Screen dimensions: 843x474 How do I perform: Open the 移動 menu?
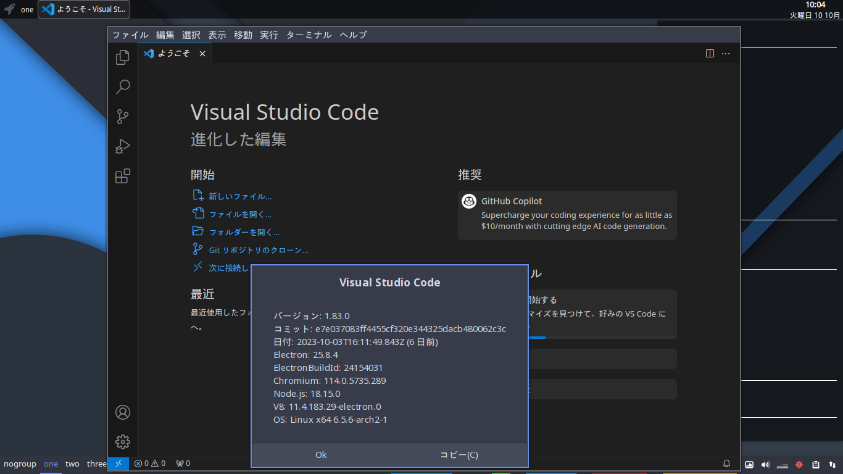pyautogui.click(x=243, y=35)
